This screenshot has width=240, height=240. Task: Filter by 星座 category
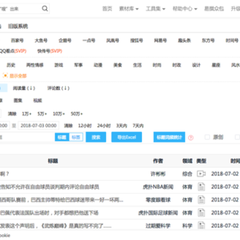(x=216, y=65)
